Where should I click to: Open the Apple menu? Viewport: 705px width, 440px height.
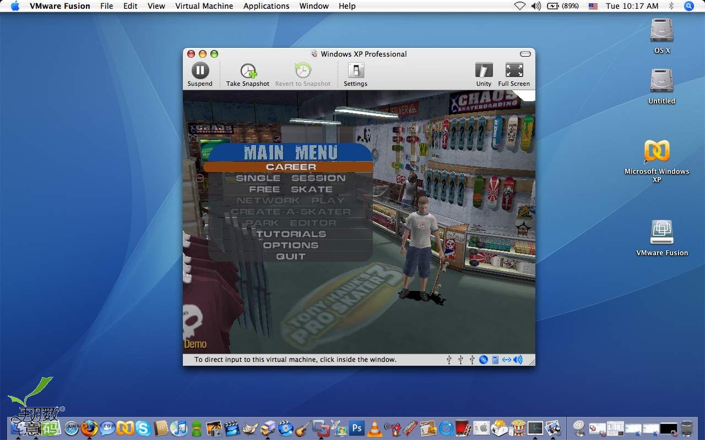click(15, 6)
